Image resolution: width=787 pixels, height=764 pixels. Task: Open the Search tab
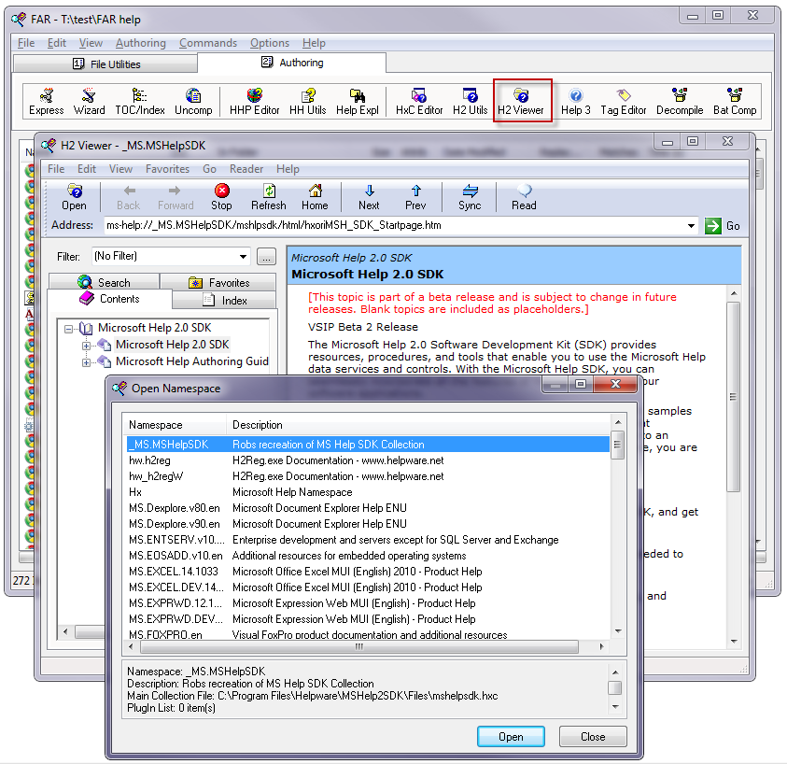click(x=104, y=282)
